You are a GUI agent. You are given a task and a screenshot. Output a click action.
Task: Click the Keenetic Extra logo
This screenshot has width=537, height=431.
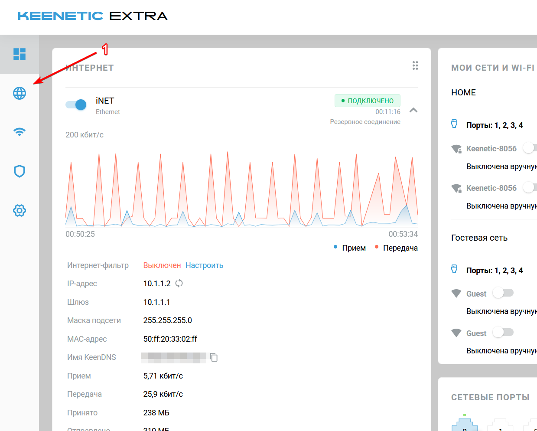(x=92, y=16)
